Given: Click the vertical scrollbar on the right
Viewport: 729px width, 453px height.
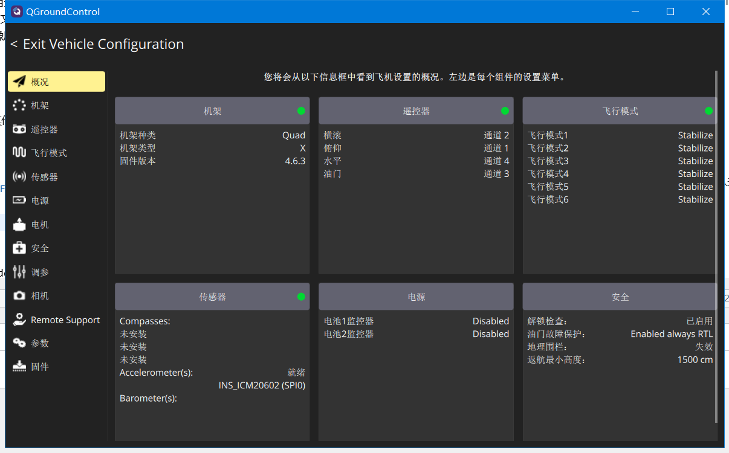Looking at the screenshot, I should pyautogui.click(x=717, y=242).
